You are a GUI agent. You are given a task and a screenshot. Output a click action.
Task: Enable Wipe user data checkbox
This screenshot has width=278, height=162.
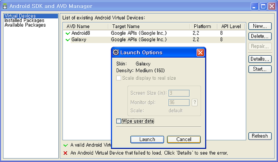tap(119, 121)
